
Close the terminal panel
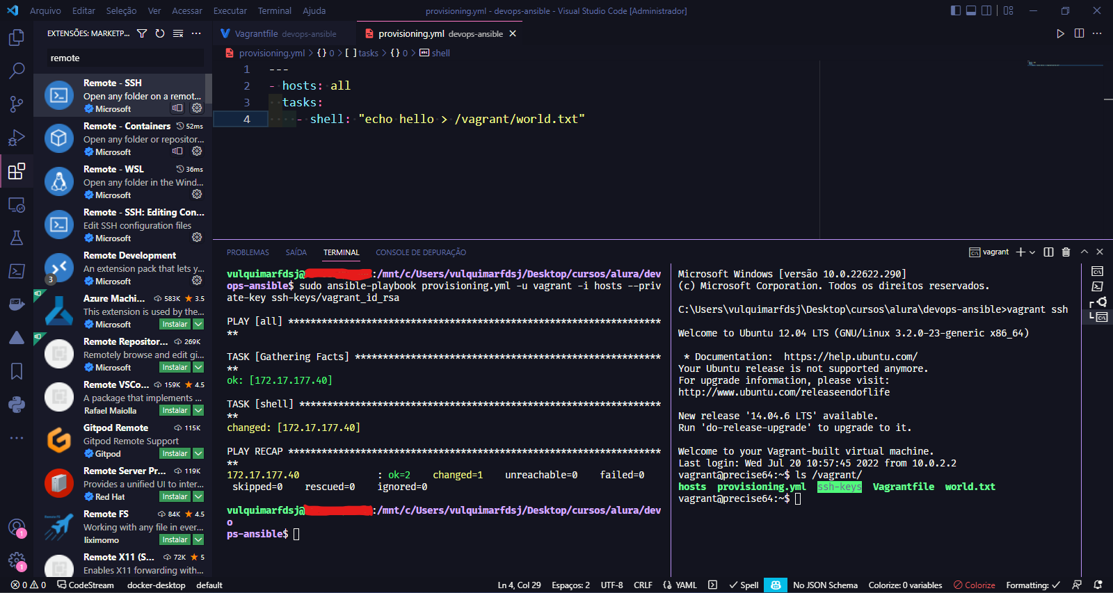click(x=1100, y=252)
